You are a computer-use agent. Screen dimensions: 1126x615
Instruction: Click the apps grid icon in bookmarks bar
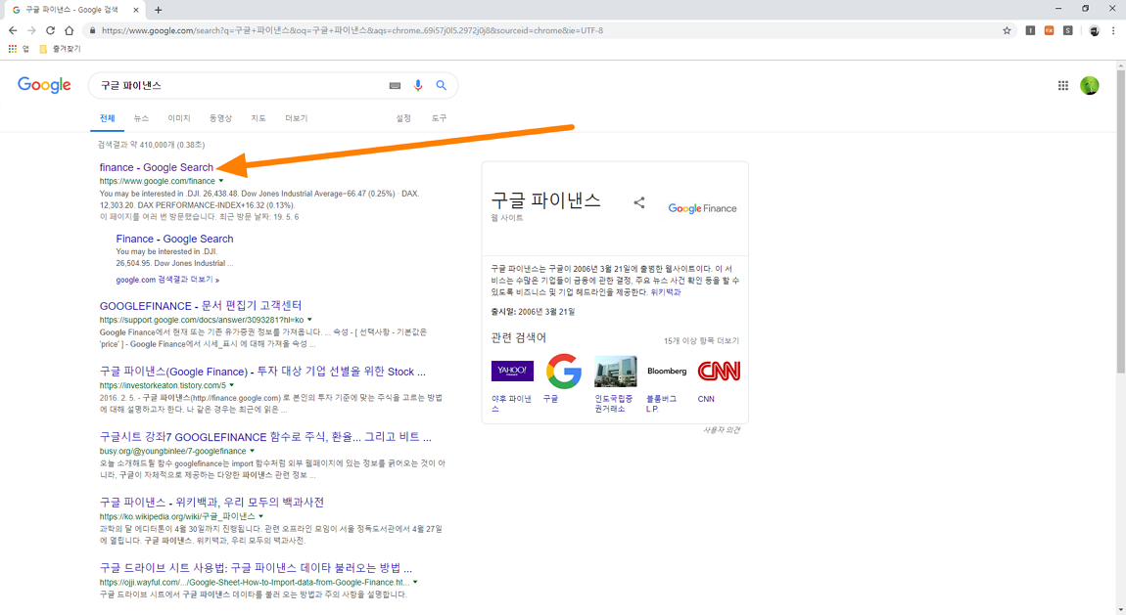pos(12,49)
